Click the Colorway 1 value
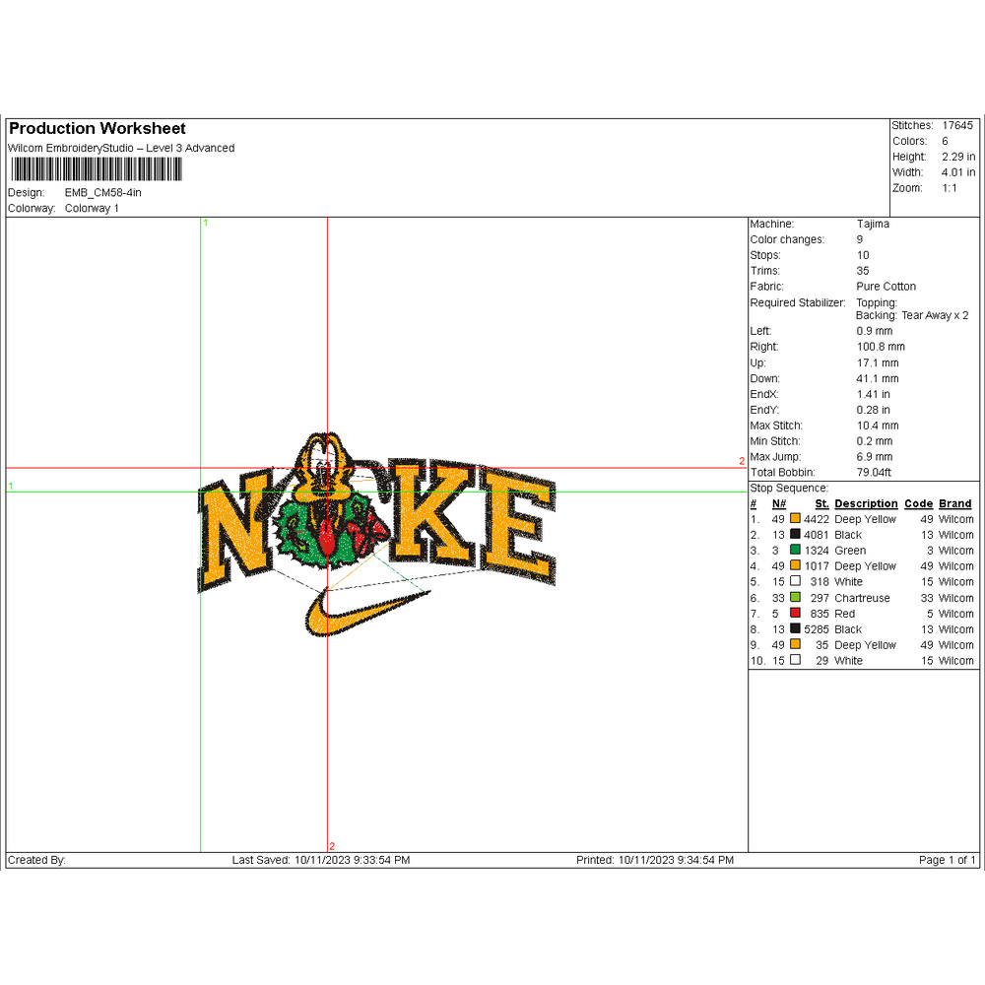The image size is (985, 985). coord(92,208)
